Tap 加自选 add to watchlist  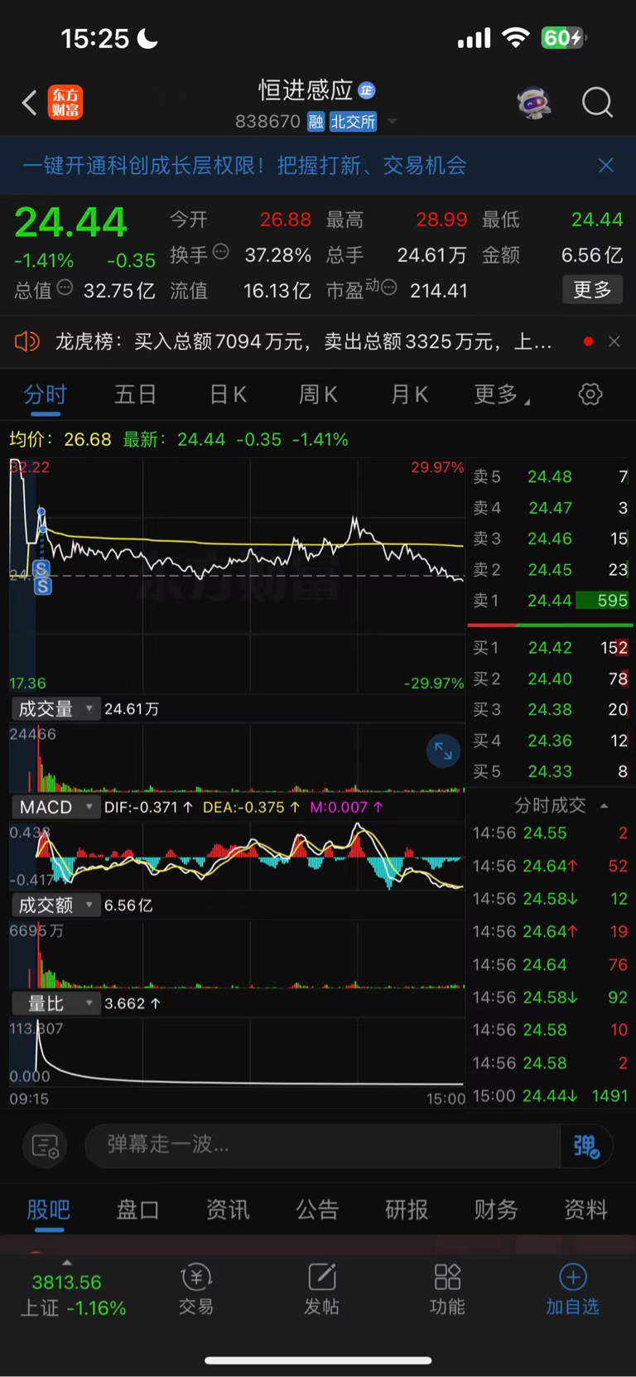[572, 1290]
